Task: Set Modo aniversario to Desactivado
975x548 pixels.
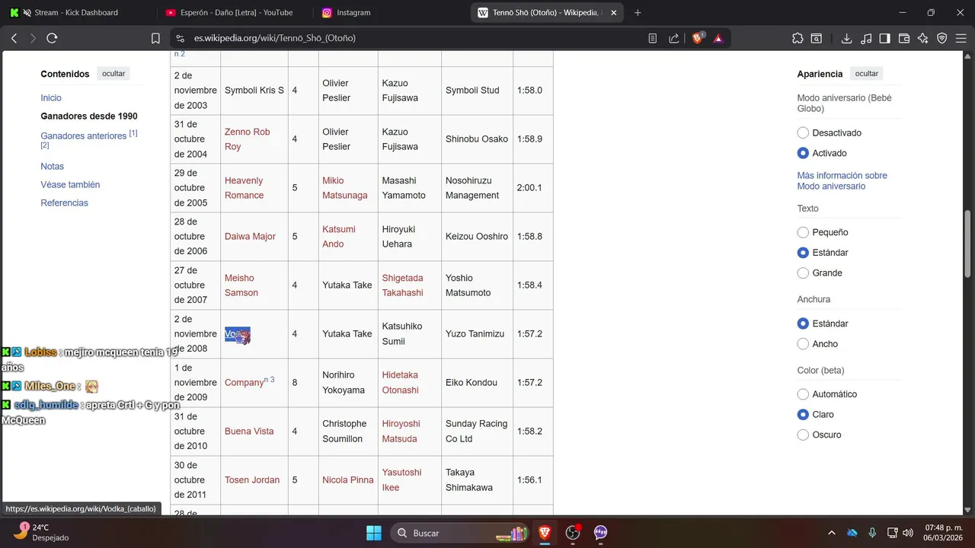Action: pyautogui.click(x=803, y=132)
